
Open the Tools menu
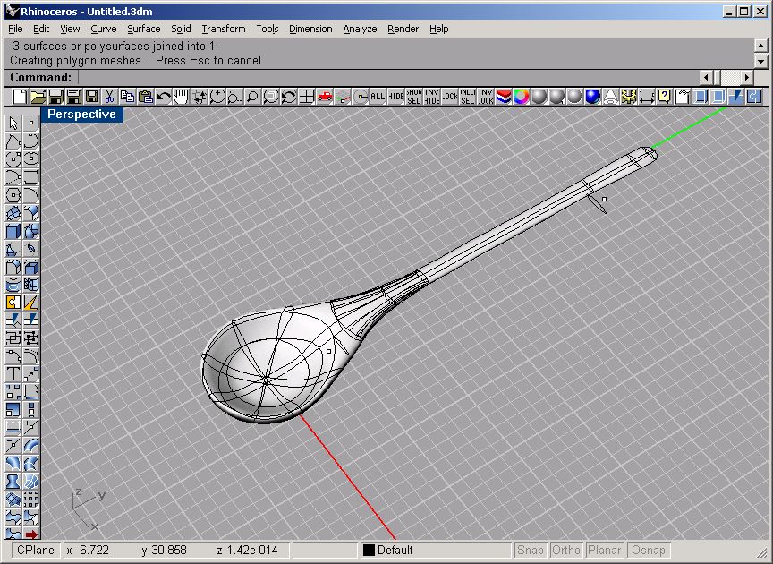(268, 29)
